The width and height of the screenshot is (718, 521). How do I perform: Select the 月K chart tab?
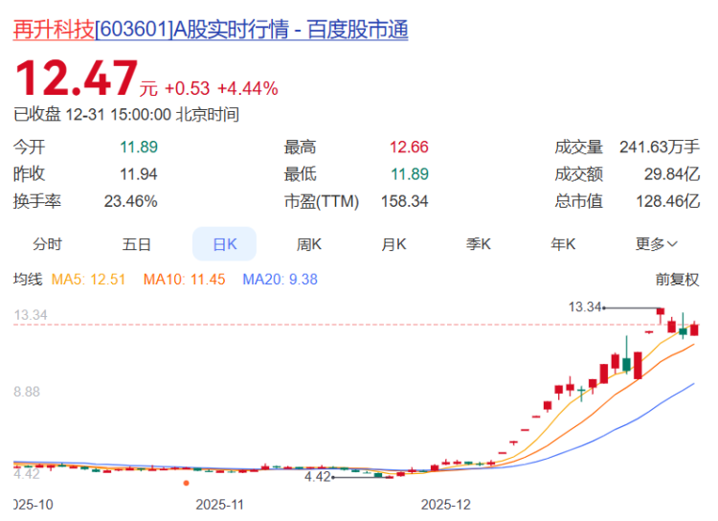pyautogui.click(x=393, y=244)
